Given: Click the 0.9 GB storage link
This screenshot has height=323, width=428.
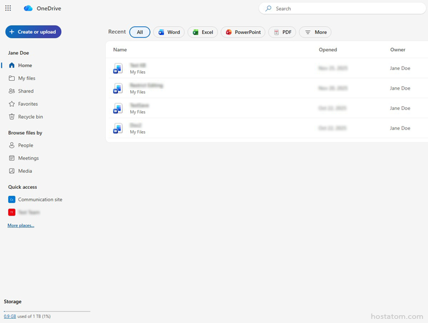Looking at the screenshot, I should point(10,316).
